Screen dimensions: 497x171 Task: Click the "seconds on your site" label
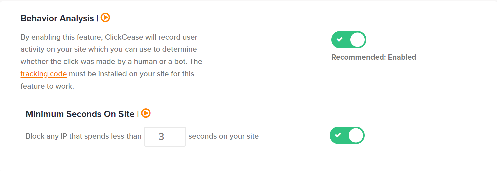[224, 136]
